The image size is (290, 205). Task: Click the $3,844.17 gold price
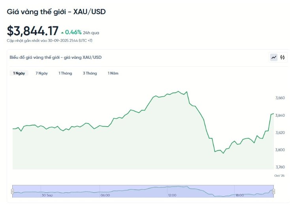tap(33, 31)
